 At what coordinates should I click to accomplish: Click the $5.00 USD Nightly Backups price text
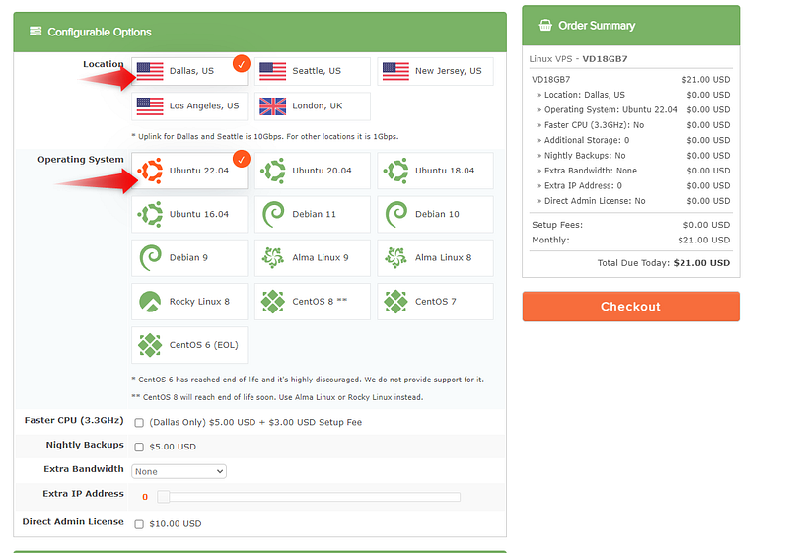[x=173, y=447]
